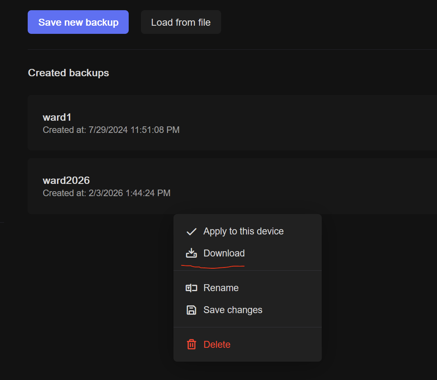Choose the red Delete menu label
The width and height of the screenshot is (437, 380).
217,345
